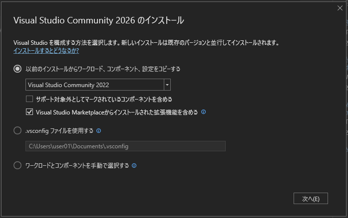Image resolution: width=348 pixels, height=218 pixels.
Task: Click the dropdown arrow of version selector
Action: (x=167, y=85)
